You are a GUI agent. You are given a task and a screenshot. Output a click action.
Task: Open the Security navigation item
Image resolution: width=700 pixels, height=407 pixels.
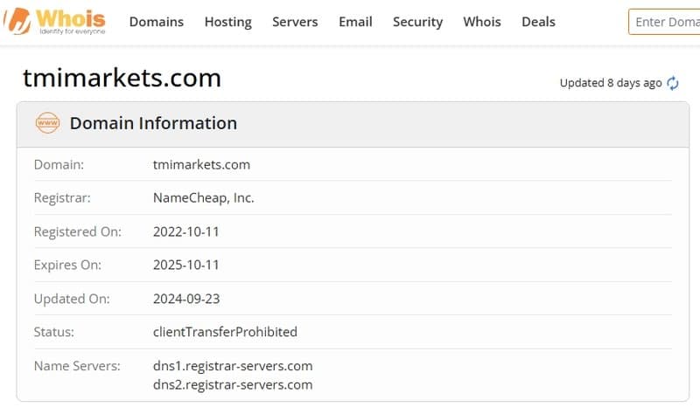tap(417, 22)
